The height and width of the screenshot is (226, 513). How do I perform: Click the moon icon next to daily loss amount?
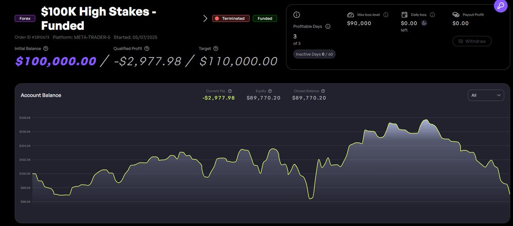pos(424,23)
